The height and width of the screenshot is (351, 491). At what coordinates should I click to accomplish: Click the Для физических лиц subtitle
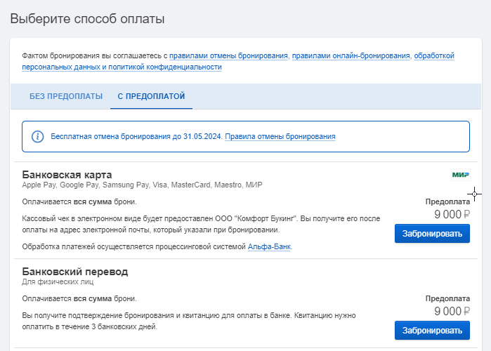click(x=58, y=282)
